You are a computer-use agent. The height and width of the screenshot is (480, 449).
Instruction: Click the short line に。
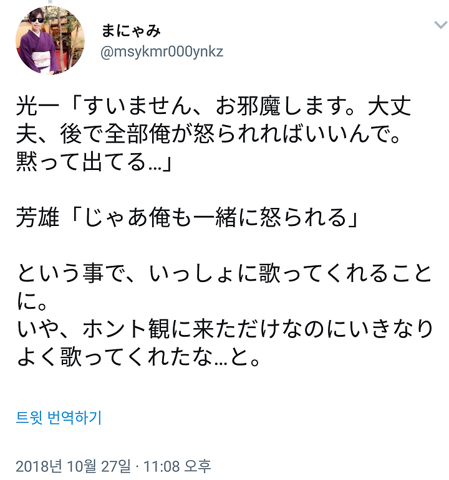point(31,301)
